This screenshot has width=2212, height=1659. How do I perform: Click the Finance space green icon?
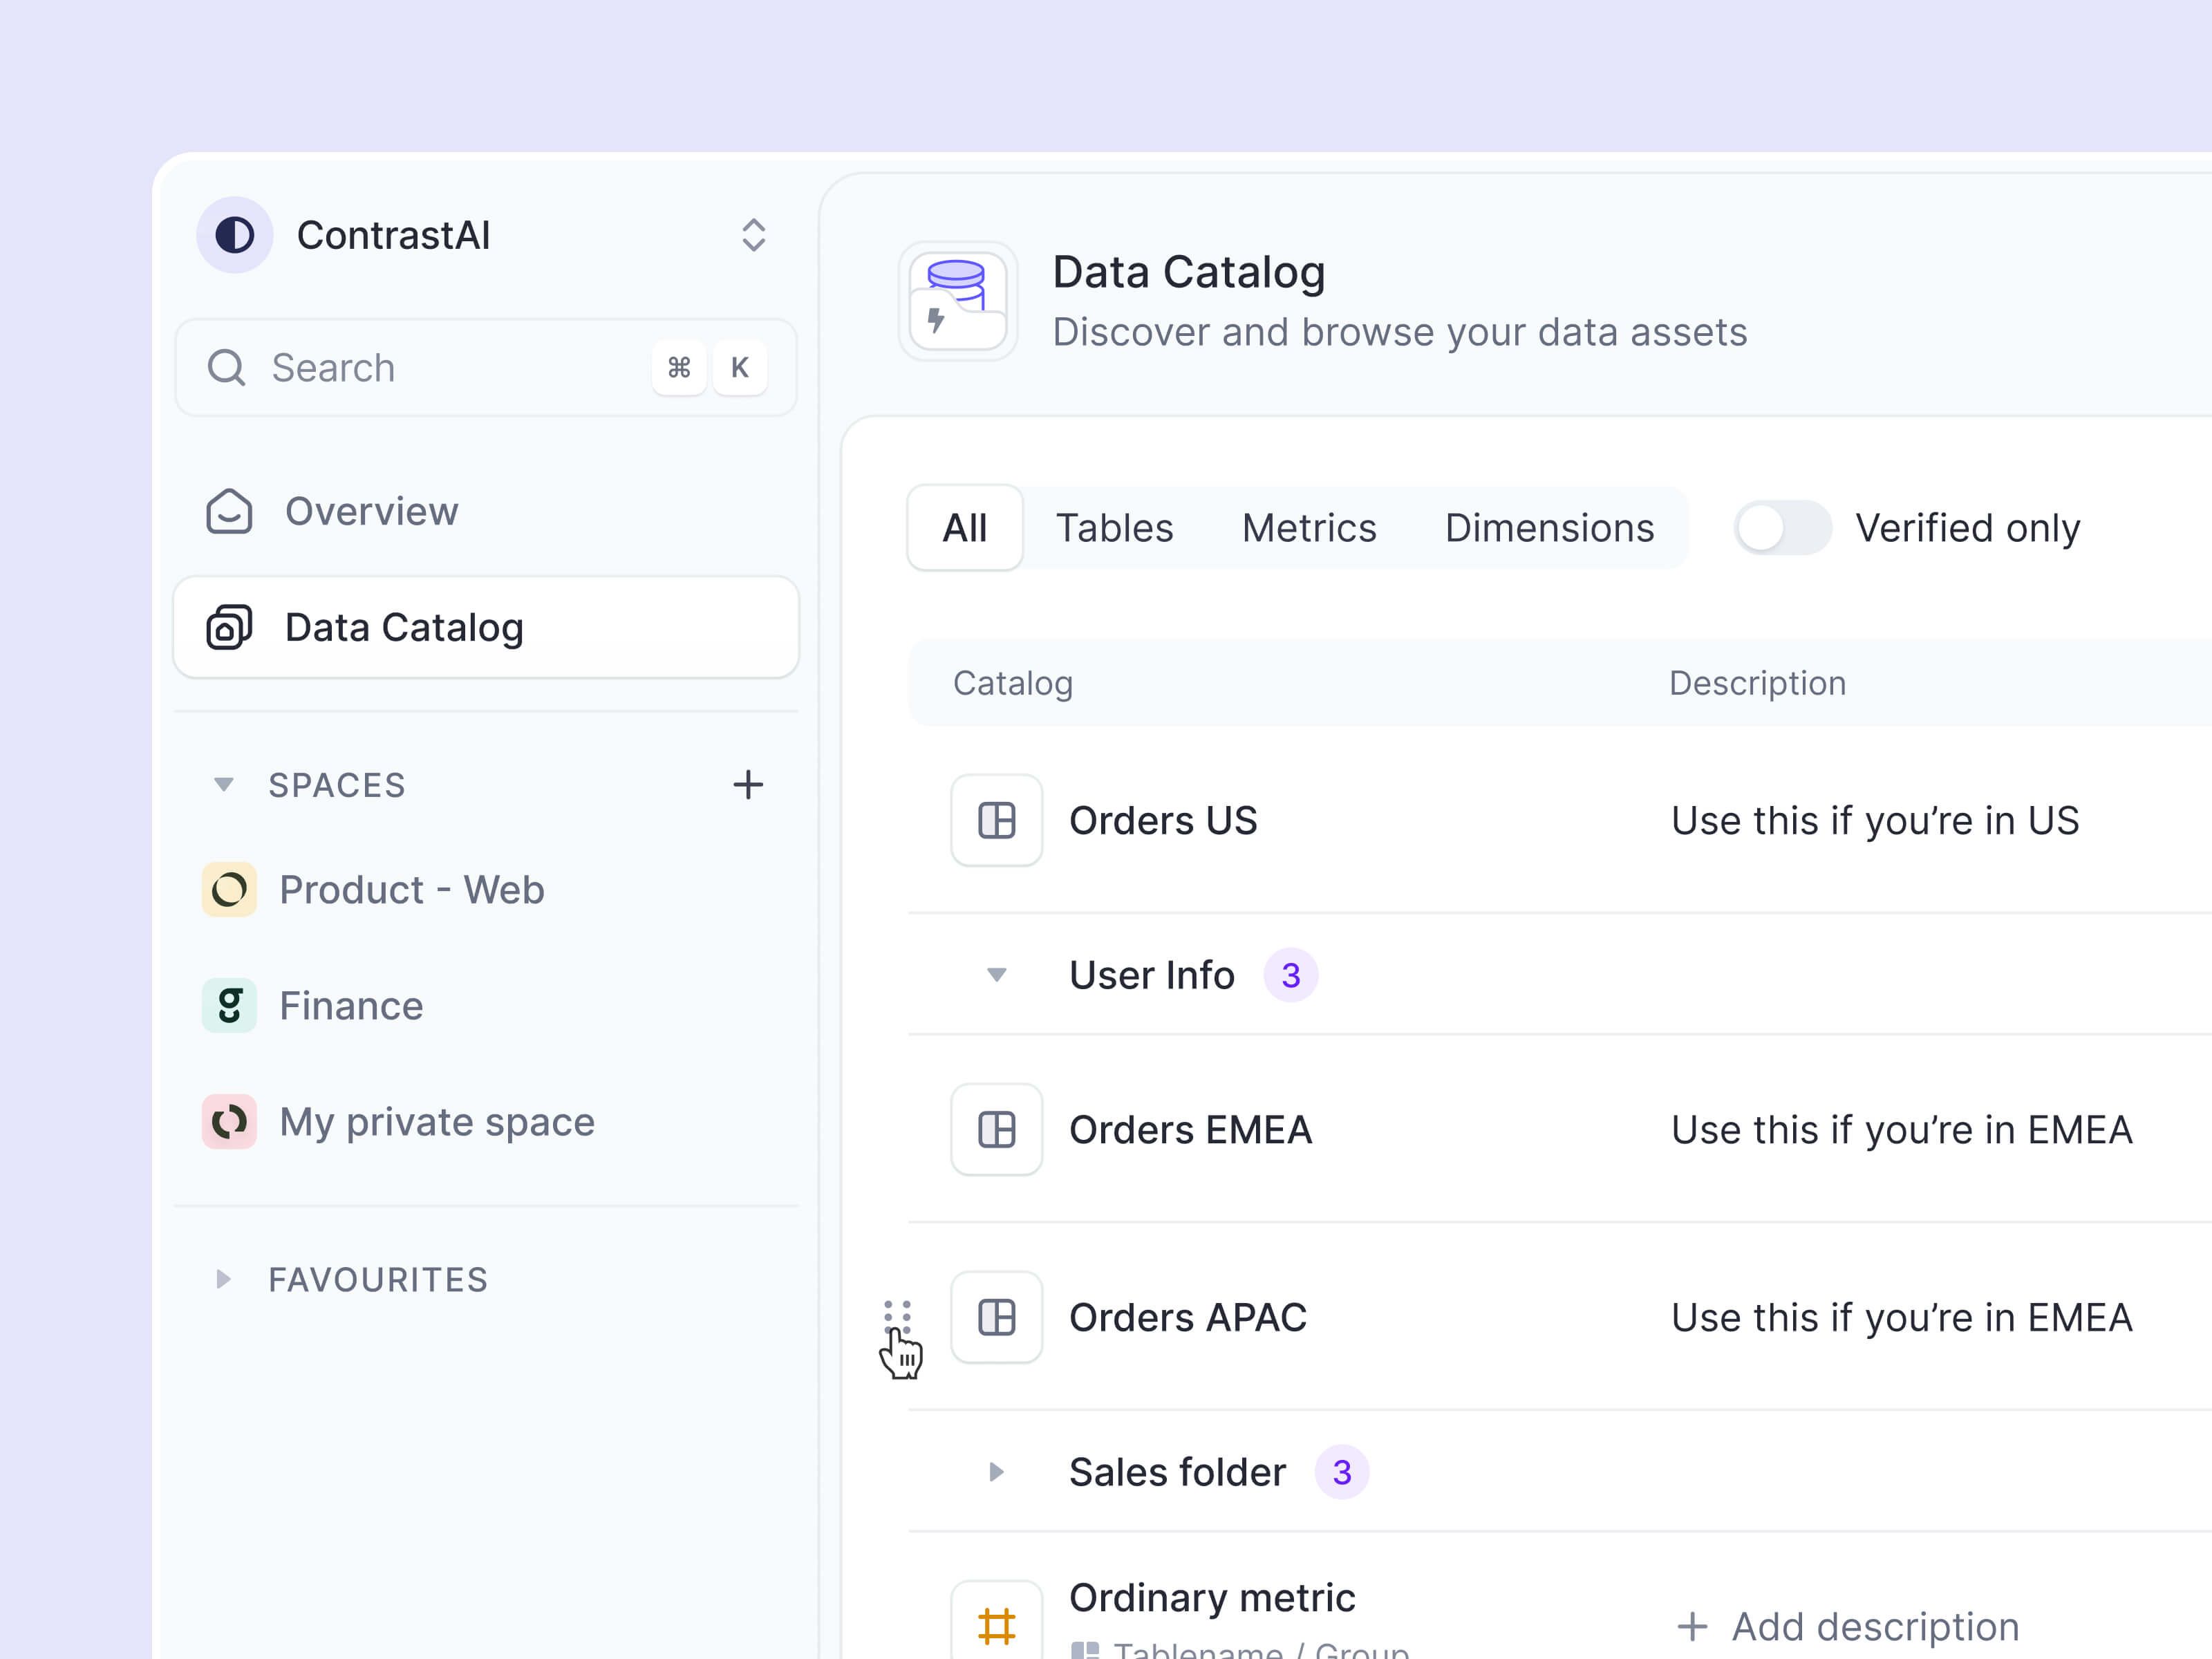[229, 1005]
